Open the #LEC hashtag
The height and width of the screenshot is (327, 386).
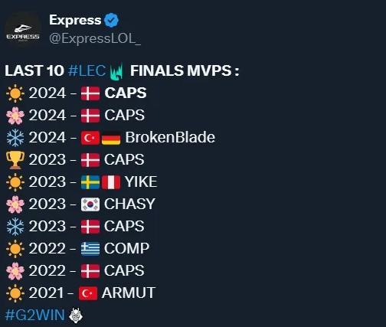pyautogui.click(x=87, y=70)
